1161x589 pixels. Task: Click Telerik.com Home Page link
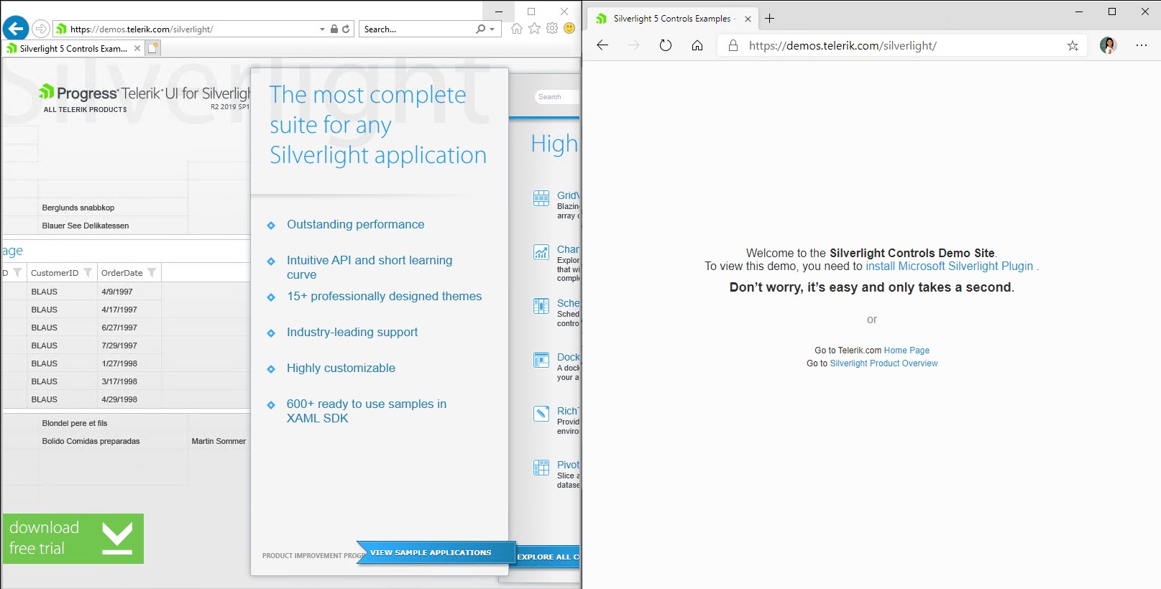click(907, 351)
